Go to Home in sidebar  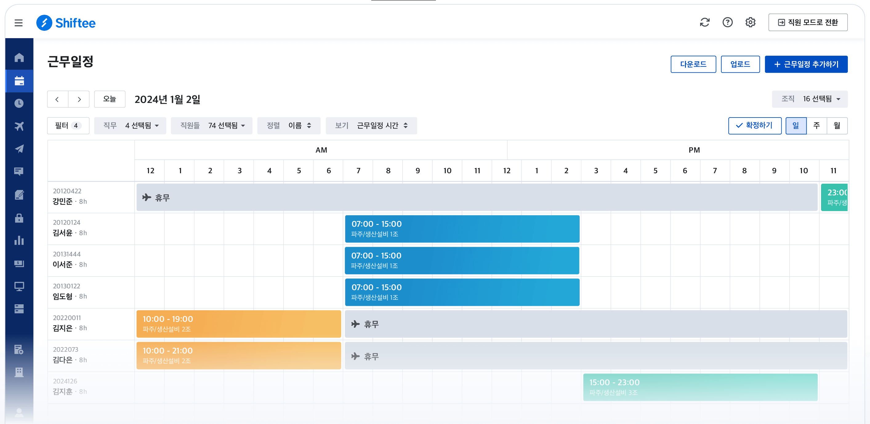click(x=19, y=58)
